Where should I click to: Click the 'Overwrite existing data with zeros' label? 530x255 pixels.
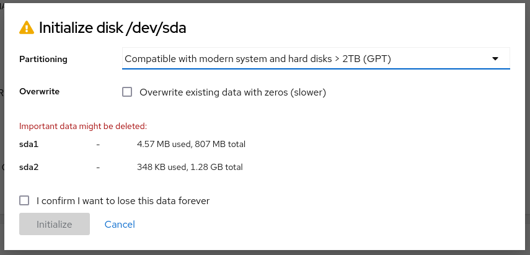point(232,92)
